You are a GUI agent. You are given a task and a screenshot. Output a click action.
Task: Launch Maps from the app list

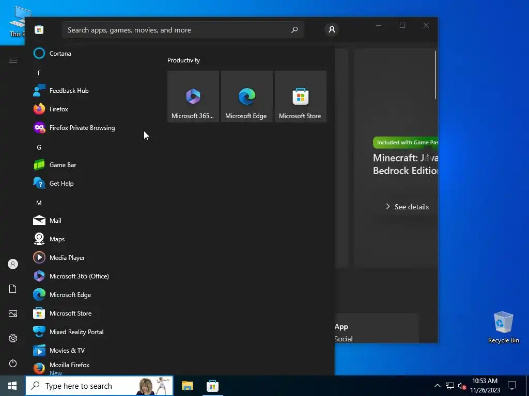point(91,239)
